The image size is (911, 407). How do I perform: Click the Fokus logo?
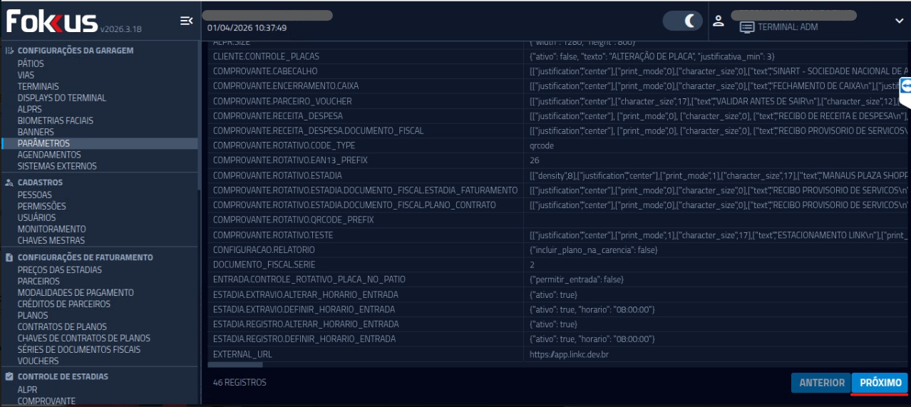[52, 21]
